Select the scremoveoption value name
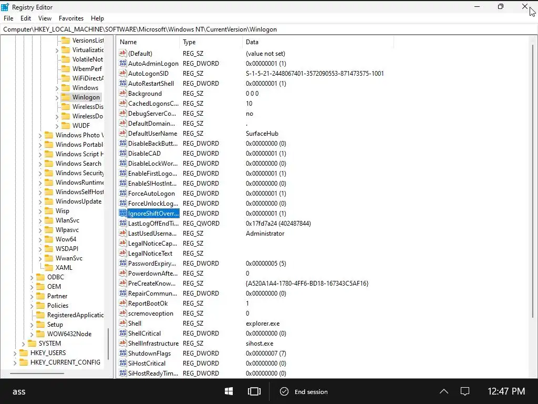 151,314
